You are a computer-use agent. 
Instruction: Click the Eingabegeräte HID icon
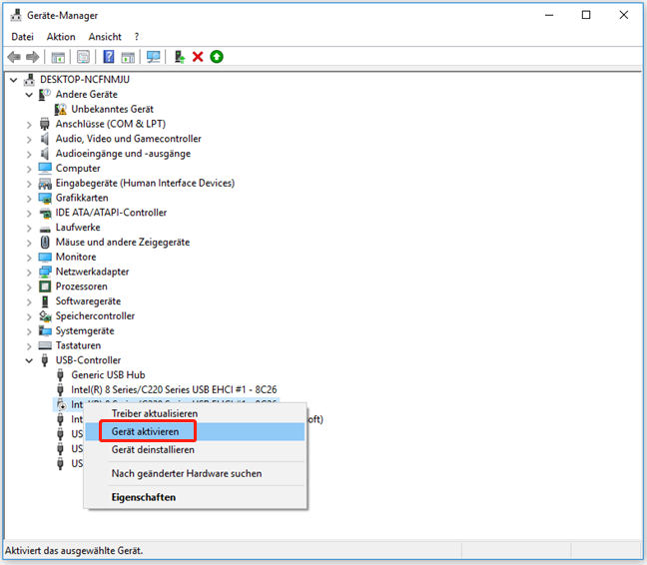tap(45, 183)
